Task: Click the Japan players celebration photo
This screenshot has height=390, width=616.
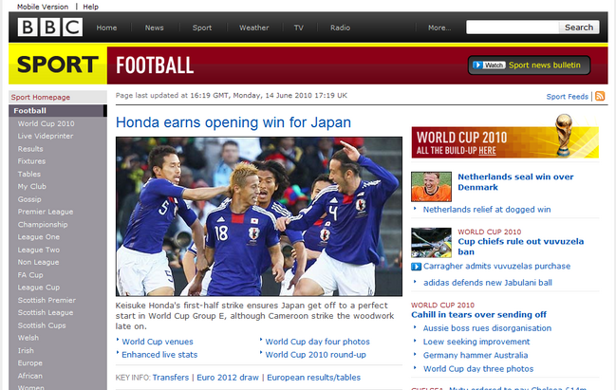Action: [x=259, y=216]
